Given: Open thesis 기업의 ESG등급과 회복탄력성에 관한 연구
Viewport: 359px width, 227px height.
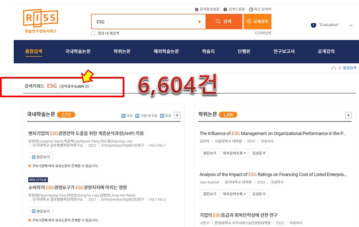Looking at the screenshot, I should click(x=238, y=215).
